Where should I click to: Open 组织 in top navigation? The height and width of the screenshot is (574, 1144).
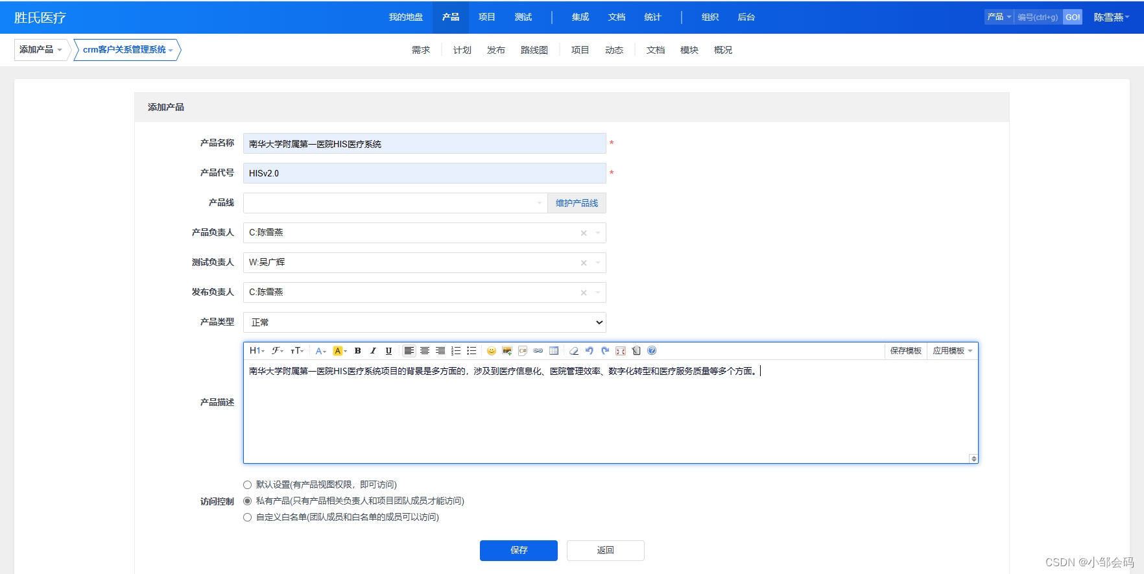[710, 17]
